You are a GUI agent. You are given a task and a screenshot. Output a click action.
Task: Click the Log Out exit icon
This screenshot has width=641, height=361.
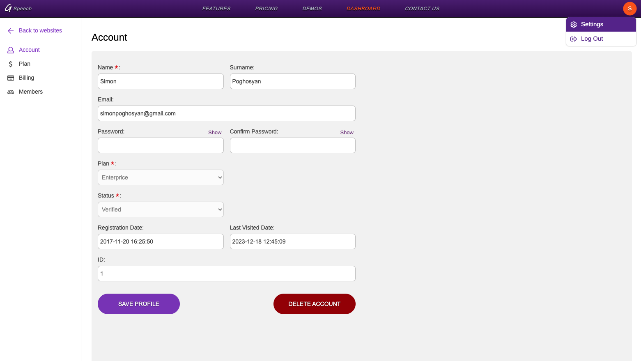coord(574,39)
